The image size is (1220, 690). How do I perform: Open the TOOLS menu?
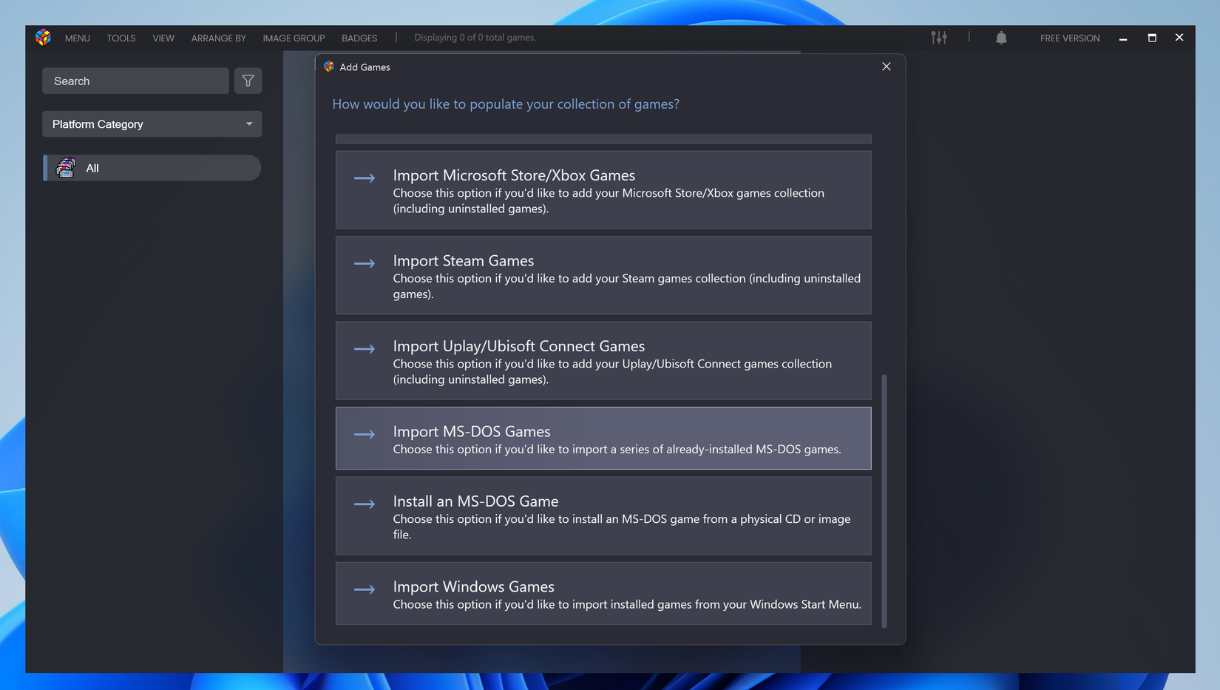coord(121,38)
